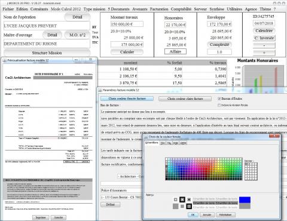Open the Thème menu
Image resolution: width=287 pixels, height=221 pixels.
265,9
